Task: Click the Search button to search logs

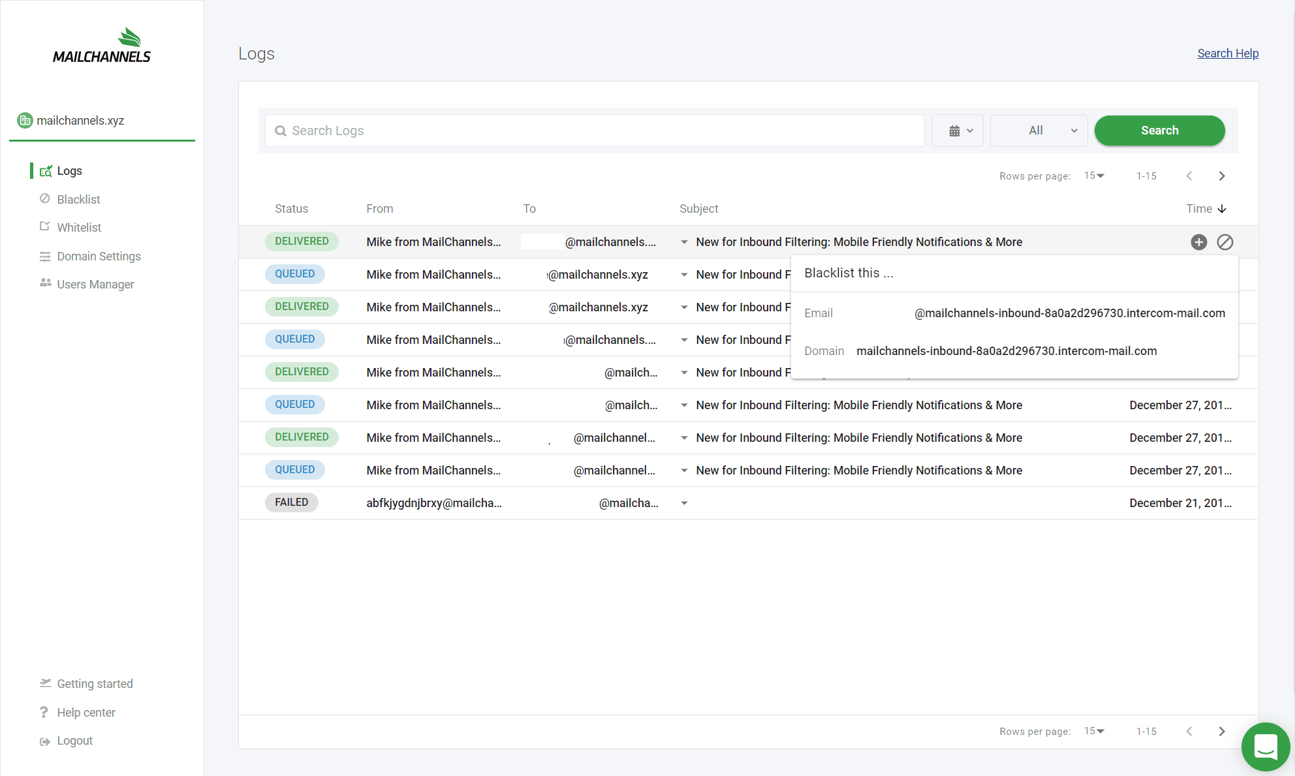Action: coord(1159,131)
